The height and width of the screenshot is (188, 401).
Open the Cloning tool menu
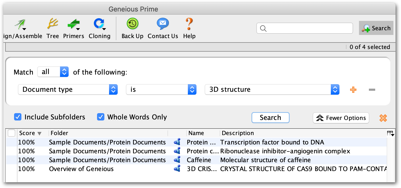click(x=99, y=28)
